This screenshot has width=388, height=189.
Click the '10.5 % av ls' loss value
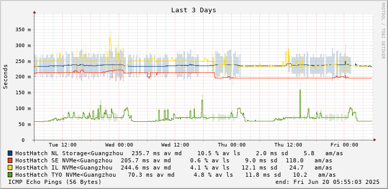click(x=219, y=153)
